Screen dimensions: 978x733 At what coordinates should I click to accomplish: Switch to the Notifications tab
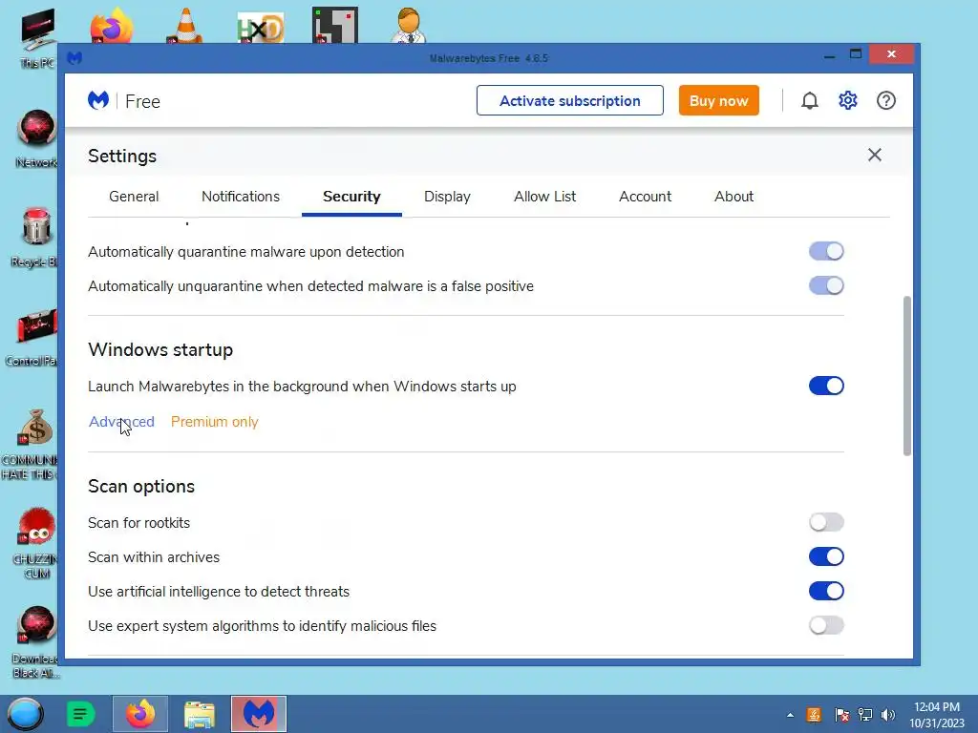pyautogui.click(x=241, y=197)
